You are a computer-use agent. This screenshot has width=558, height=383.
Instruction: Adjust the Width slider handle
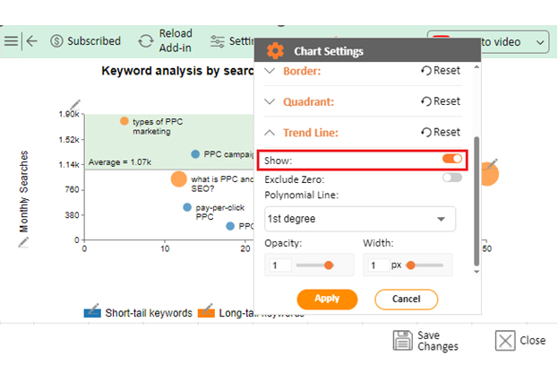pyautogui.click(x=411, y=265)
